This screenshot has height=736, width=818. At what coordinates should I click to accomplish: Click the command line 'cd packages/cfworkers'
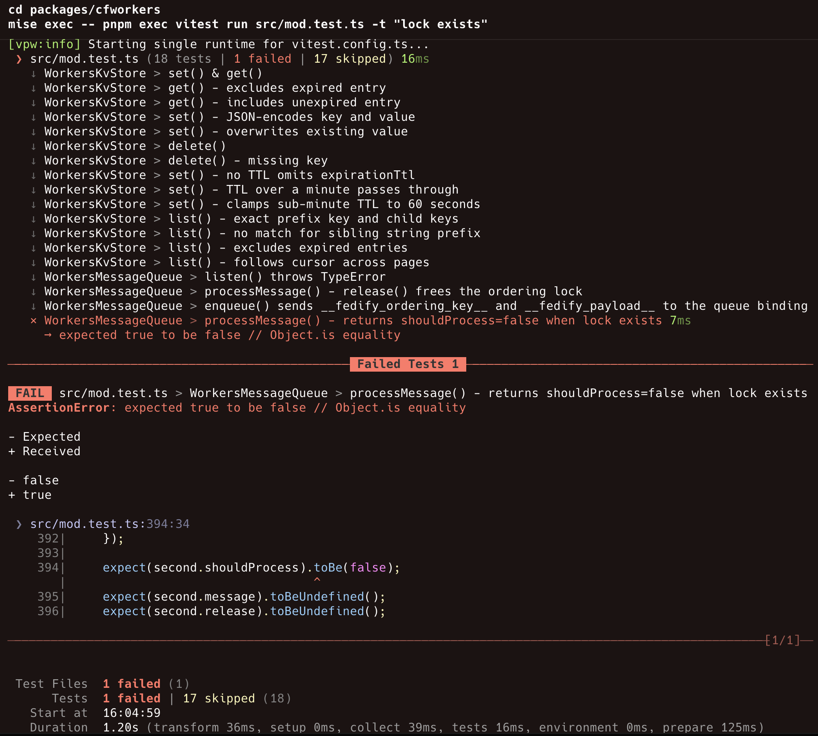84,10
